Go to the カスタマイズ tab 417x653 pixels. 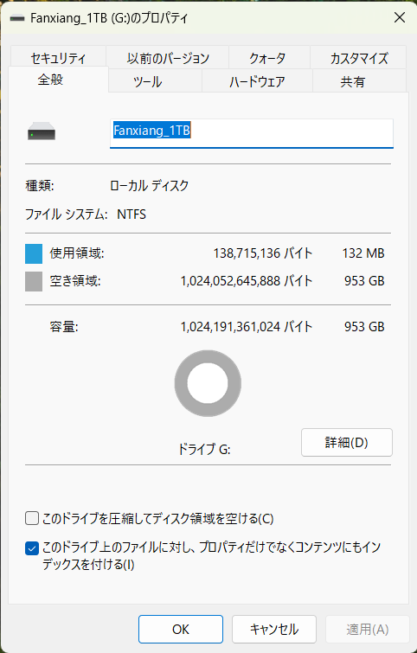(x=358, y=58)
